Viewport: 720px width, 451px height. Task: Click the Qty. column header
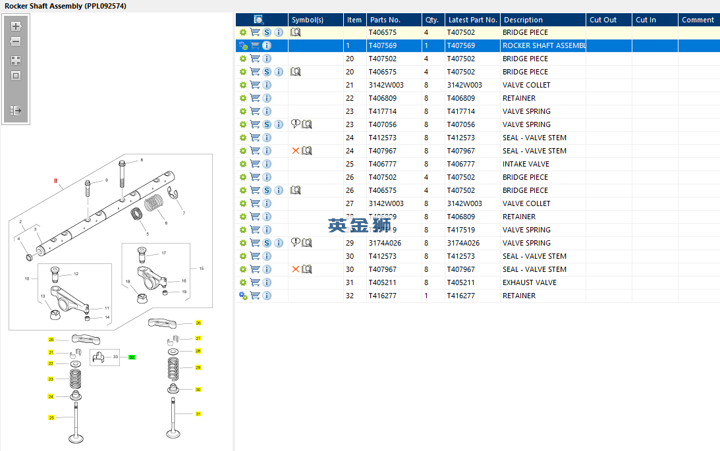tap(433, 20)
